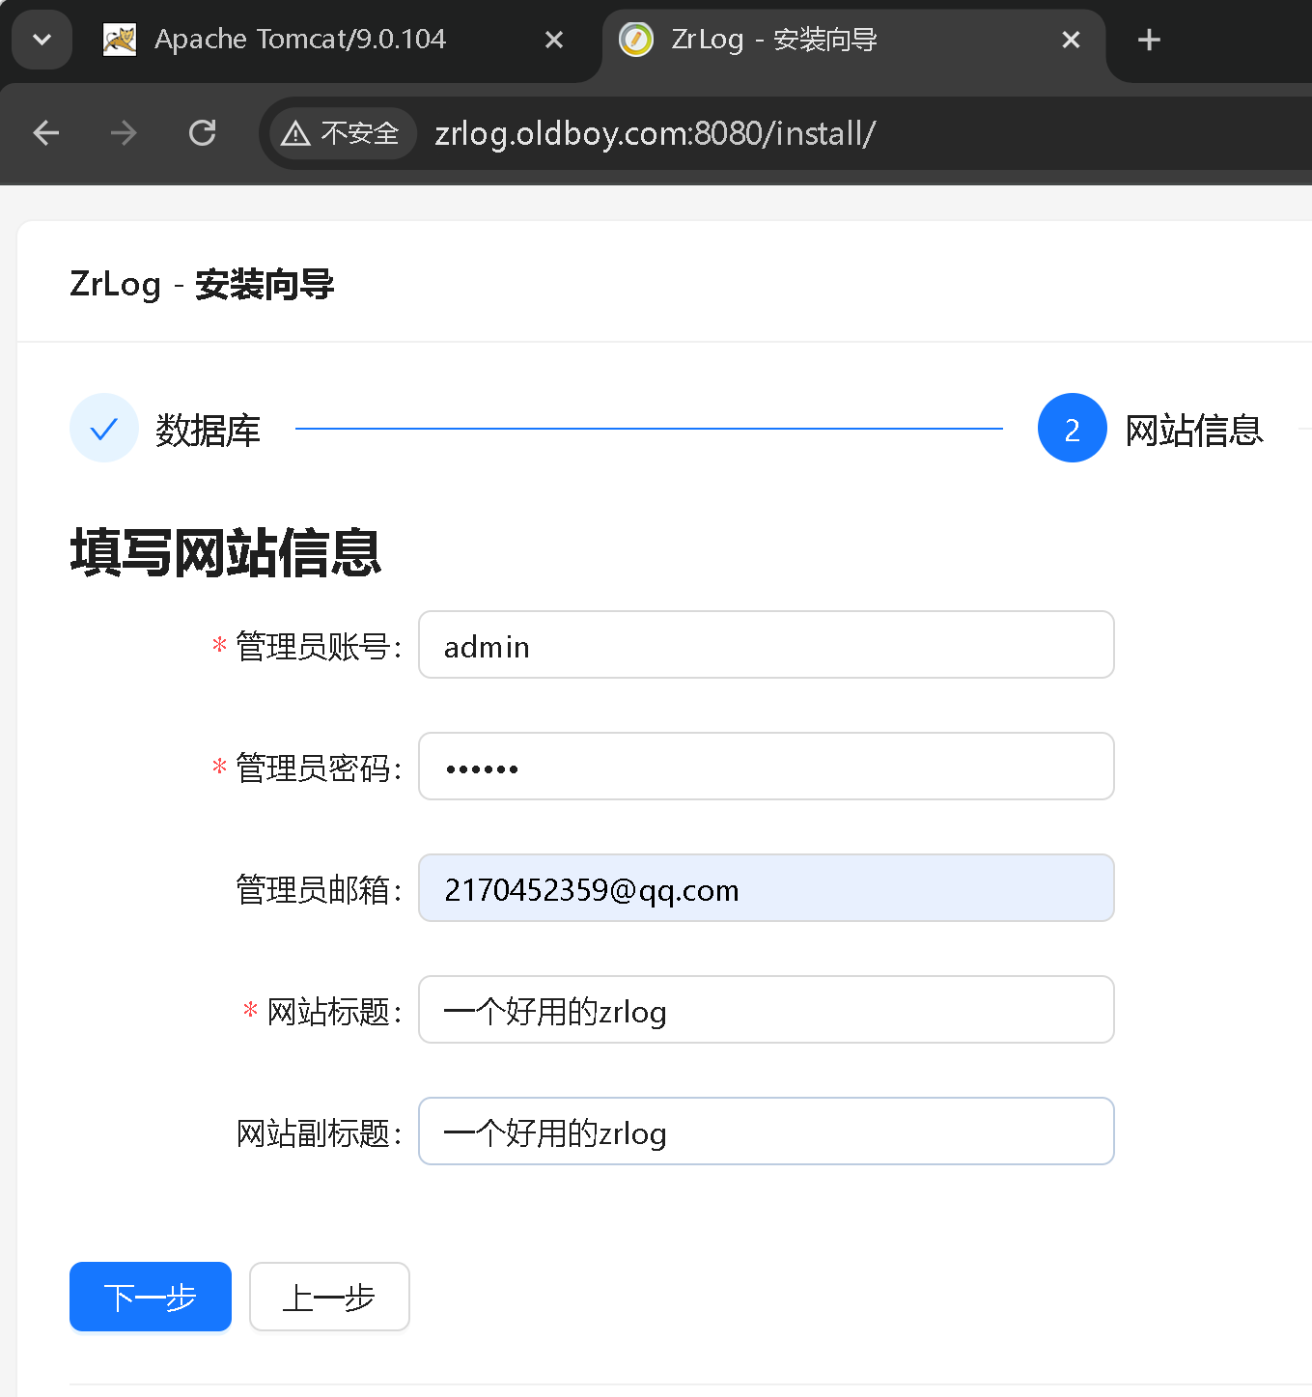Go forward in browser history
The image size is (1312, 1397).
(x=124, y=133)
